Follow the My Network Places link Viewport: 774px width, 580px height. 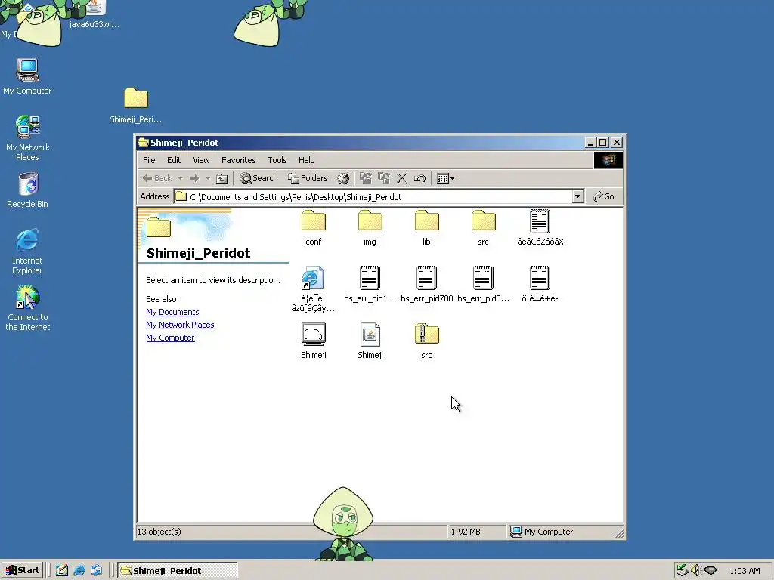(180, 325)
